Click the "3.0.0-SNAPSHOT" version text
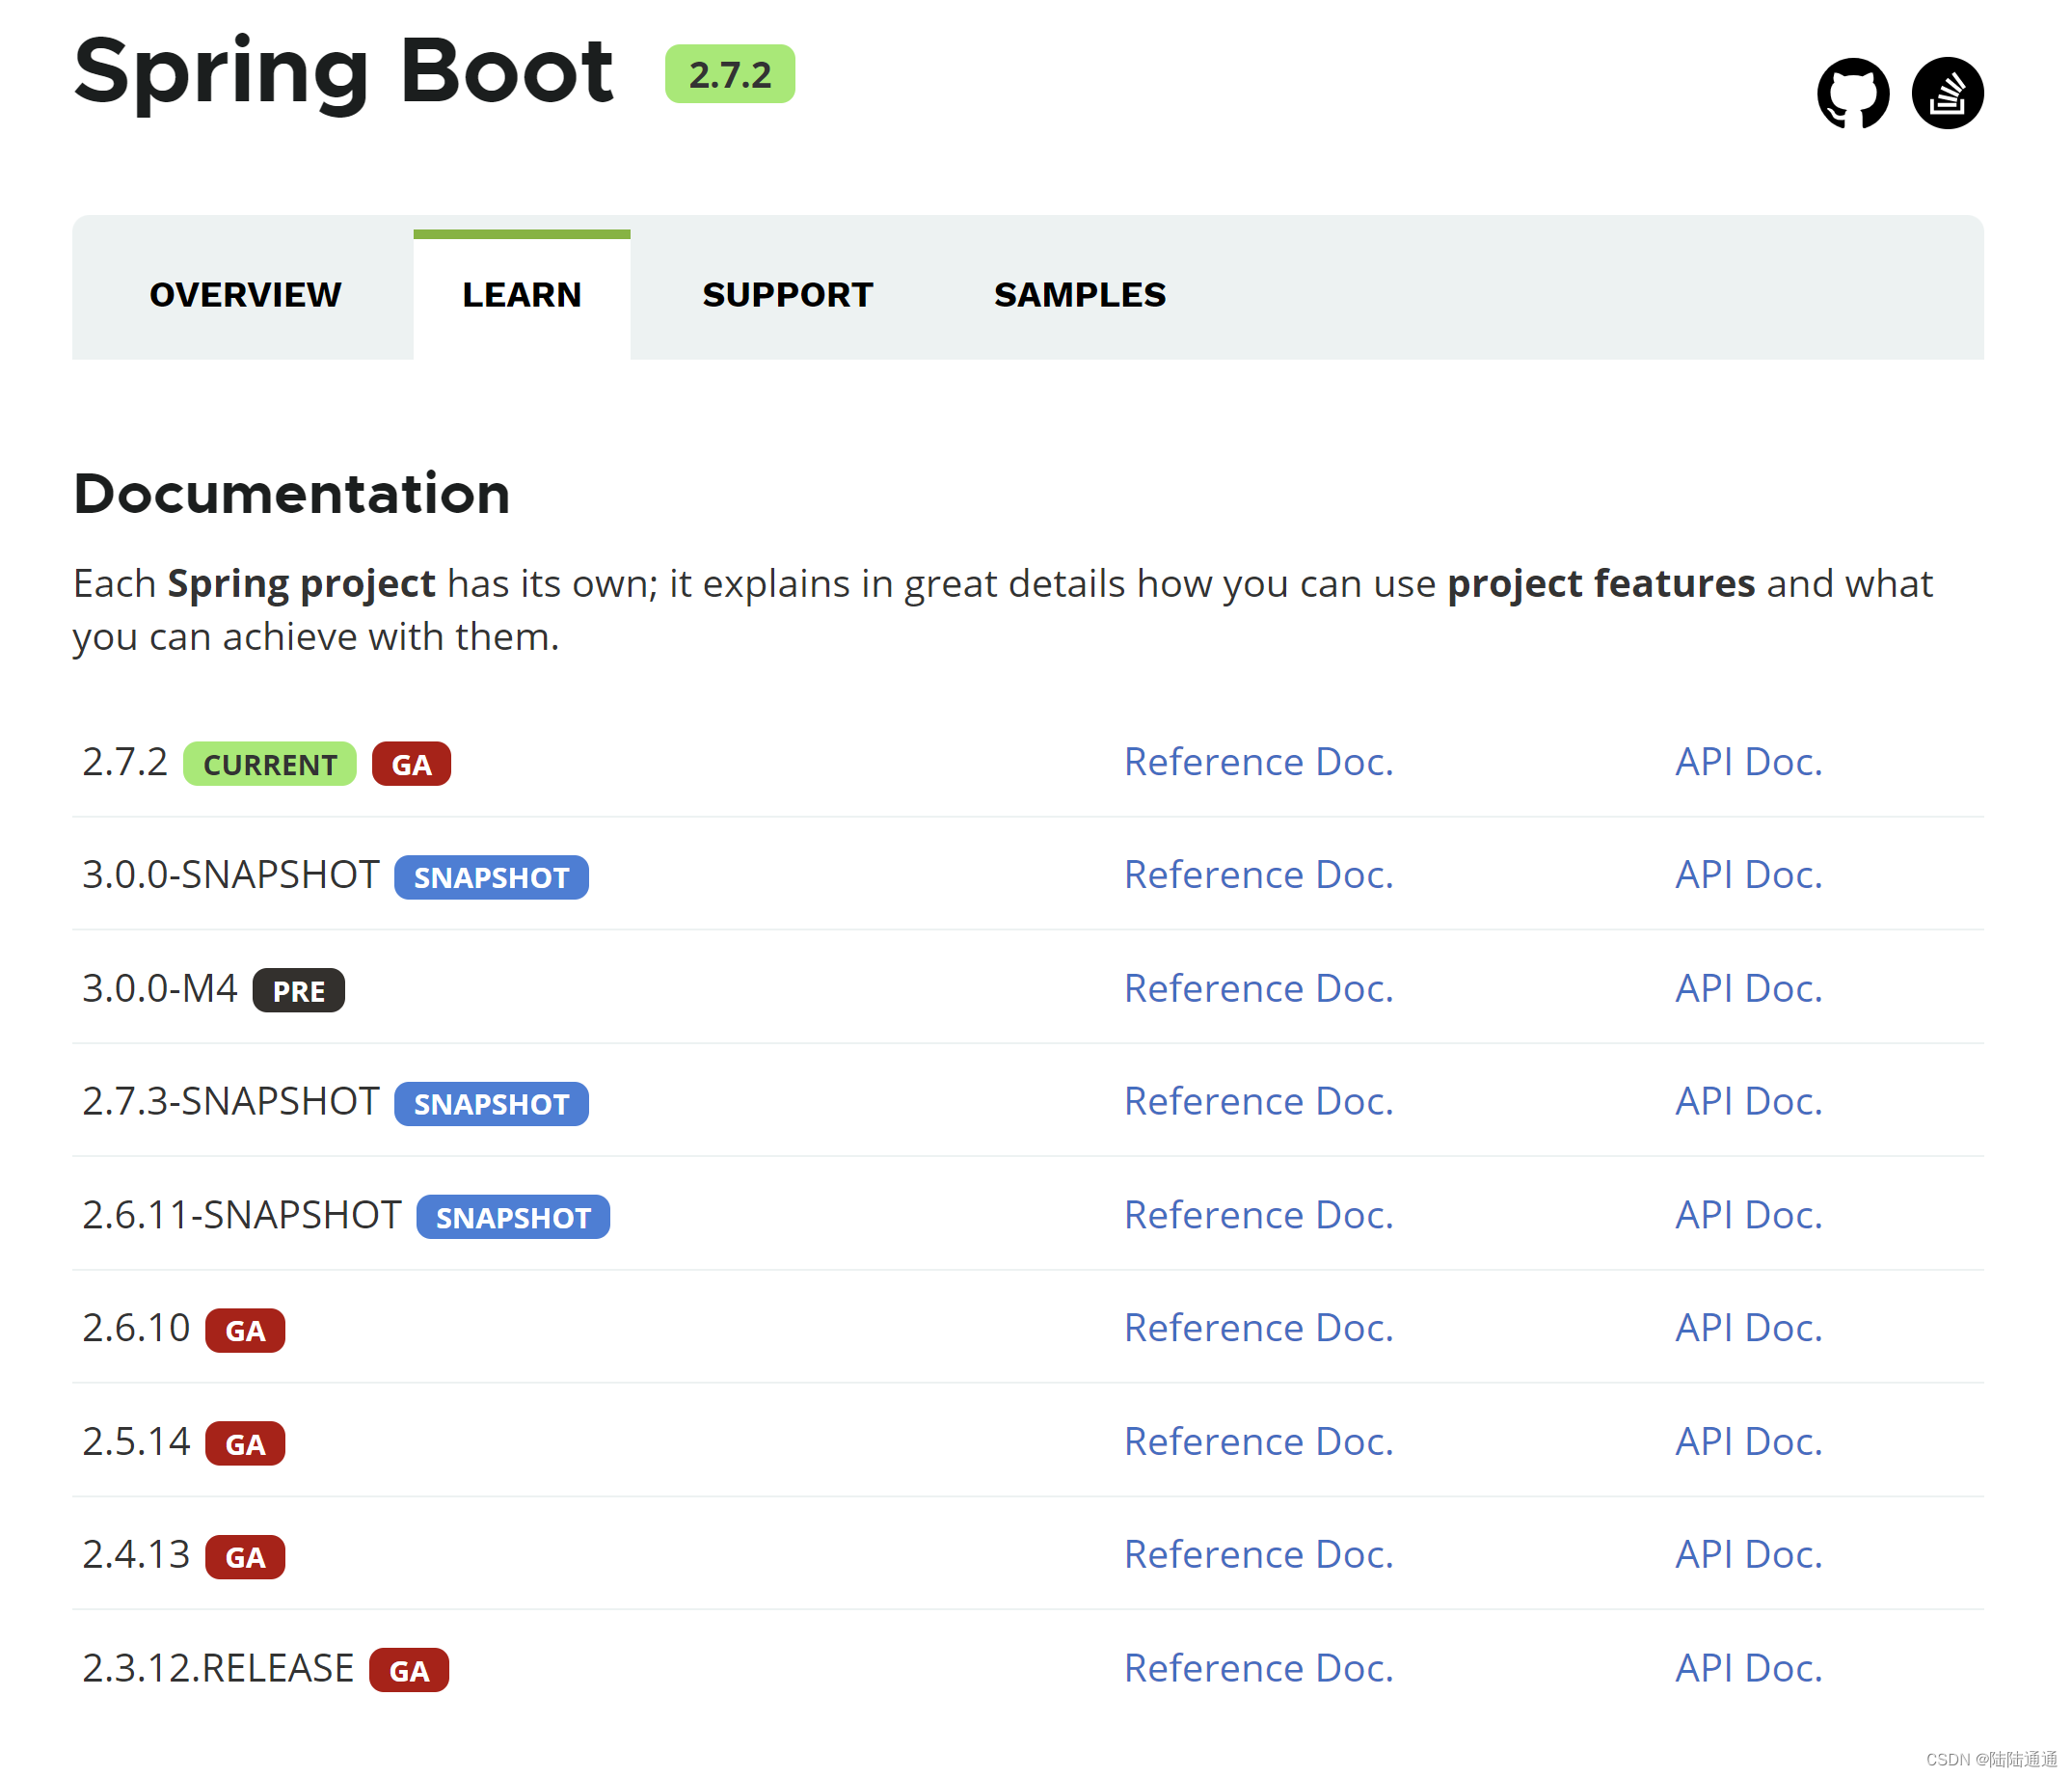The width and height of the screenshot is (2072, 1777). 231,876
